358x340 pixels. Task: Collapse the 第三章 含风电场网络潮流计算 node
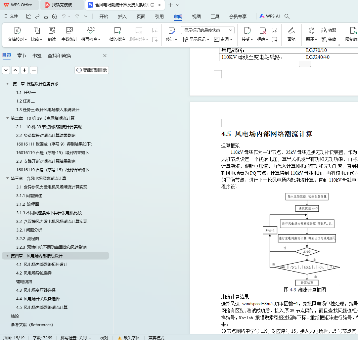coord(8,178)
